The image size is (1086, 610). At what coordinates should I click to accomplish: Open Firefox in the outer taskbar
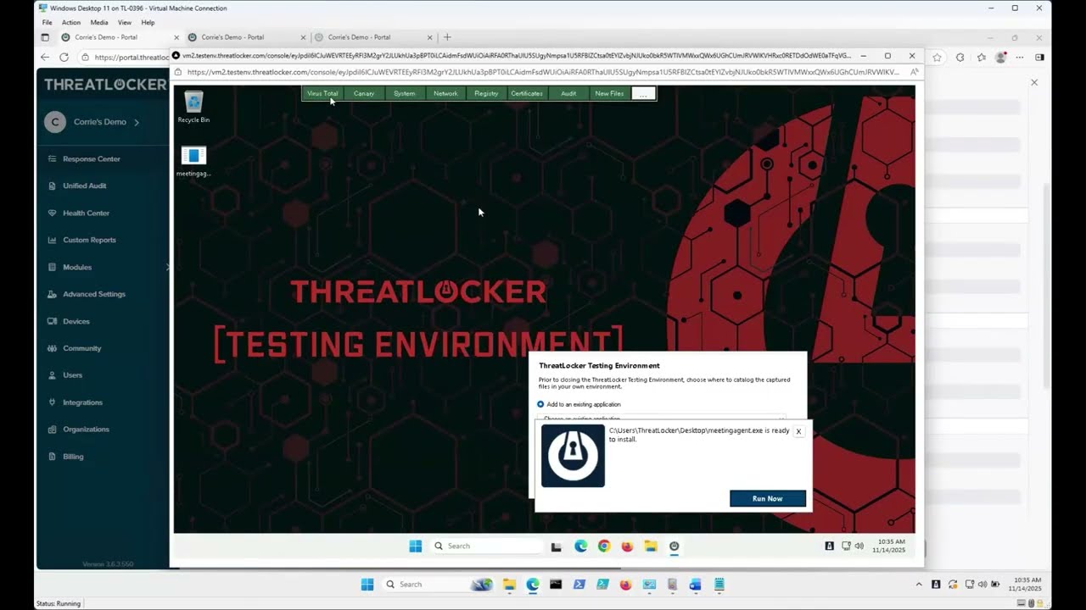(626, 585)
